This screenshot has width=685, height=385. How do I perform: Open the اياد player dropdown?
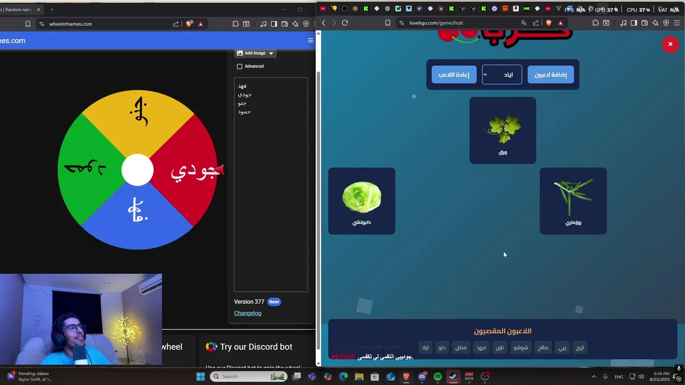pyautogui.click(x=502, y=74)
